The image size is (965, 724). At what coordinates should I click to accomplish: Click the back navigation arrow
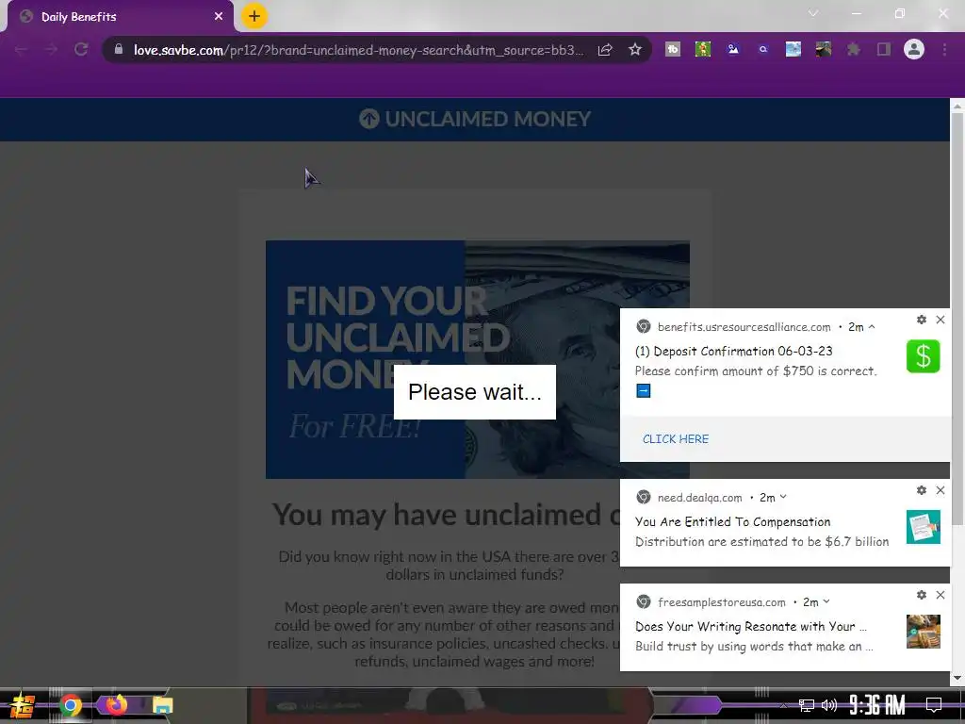coord(22,49)
